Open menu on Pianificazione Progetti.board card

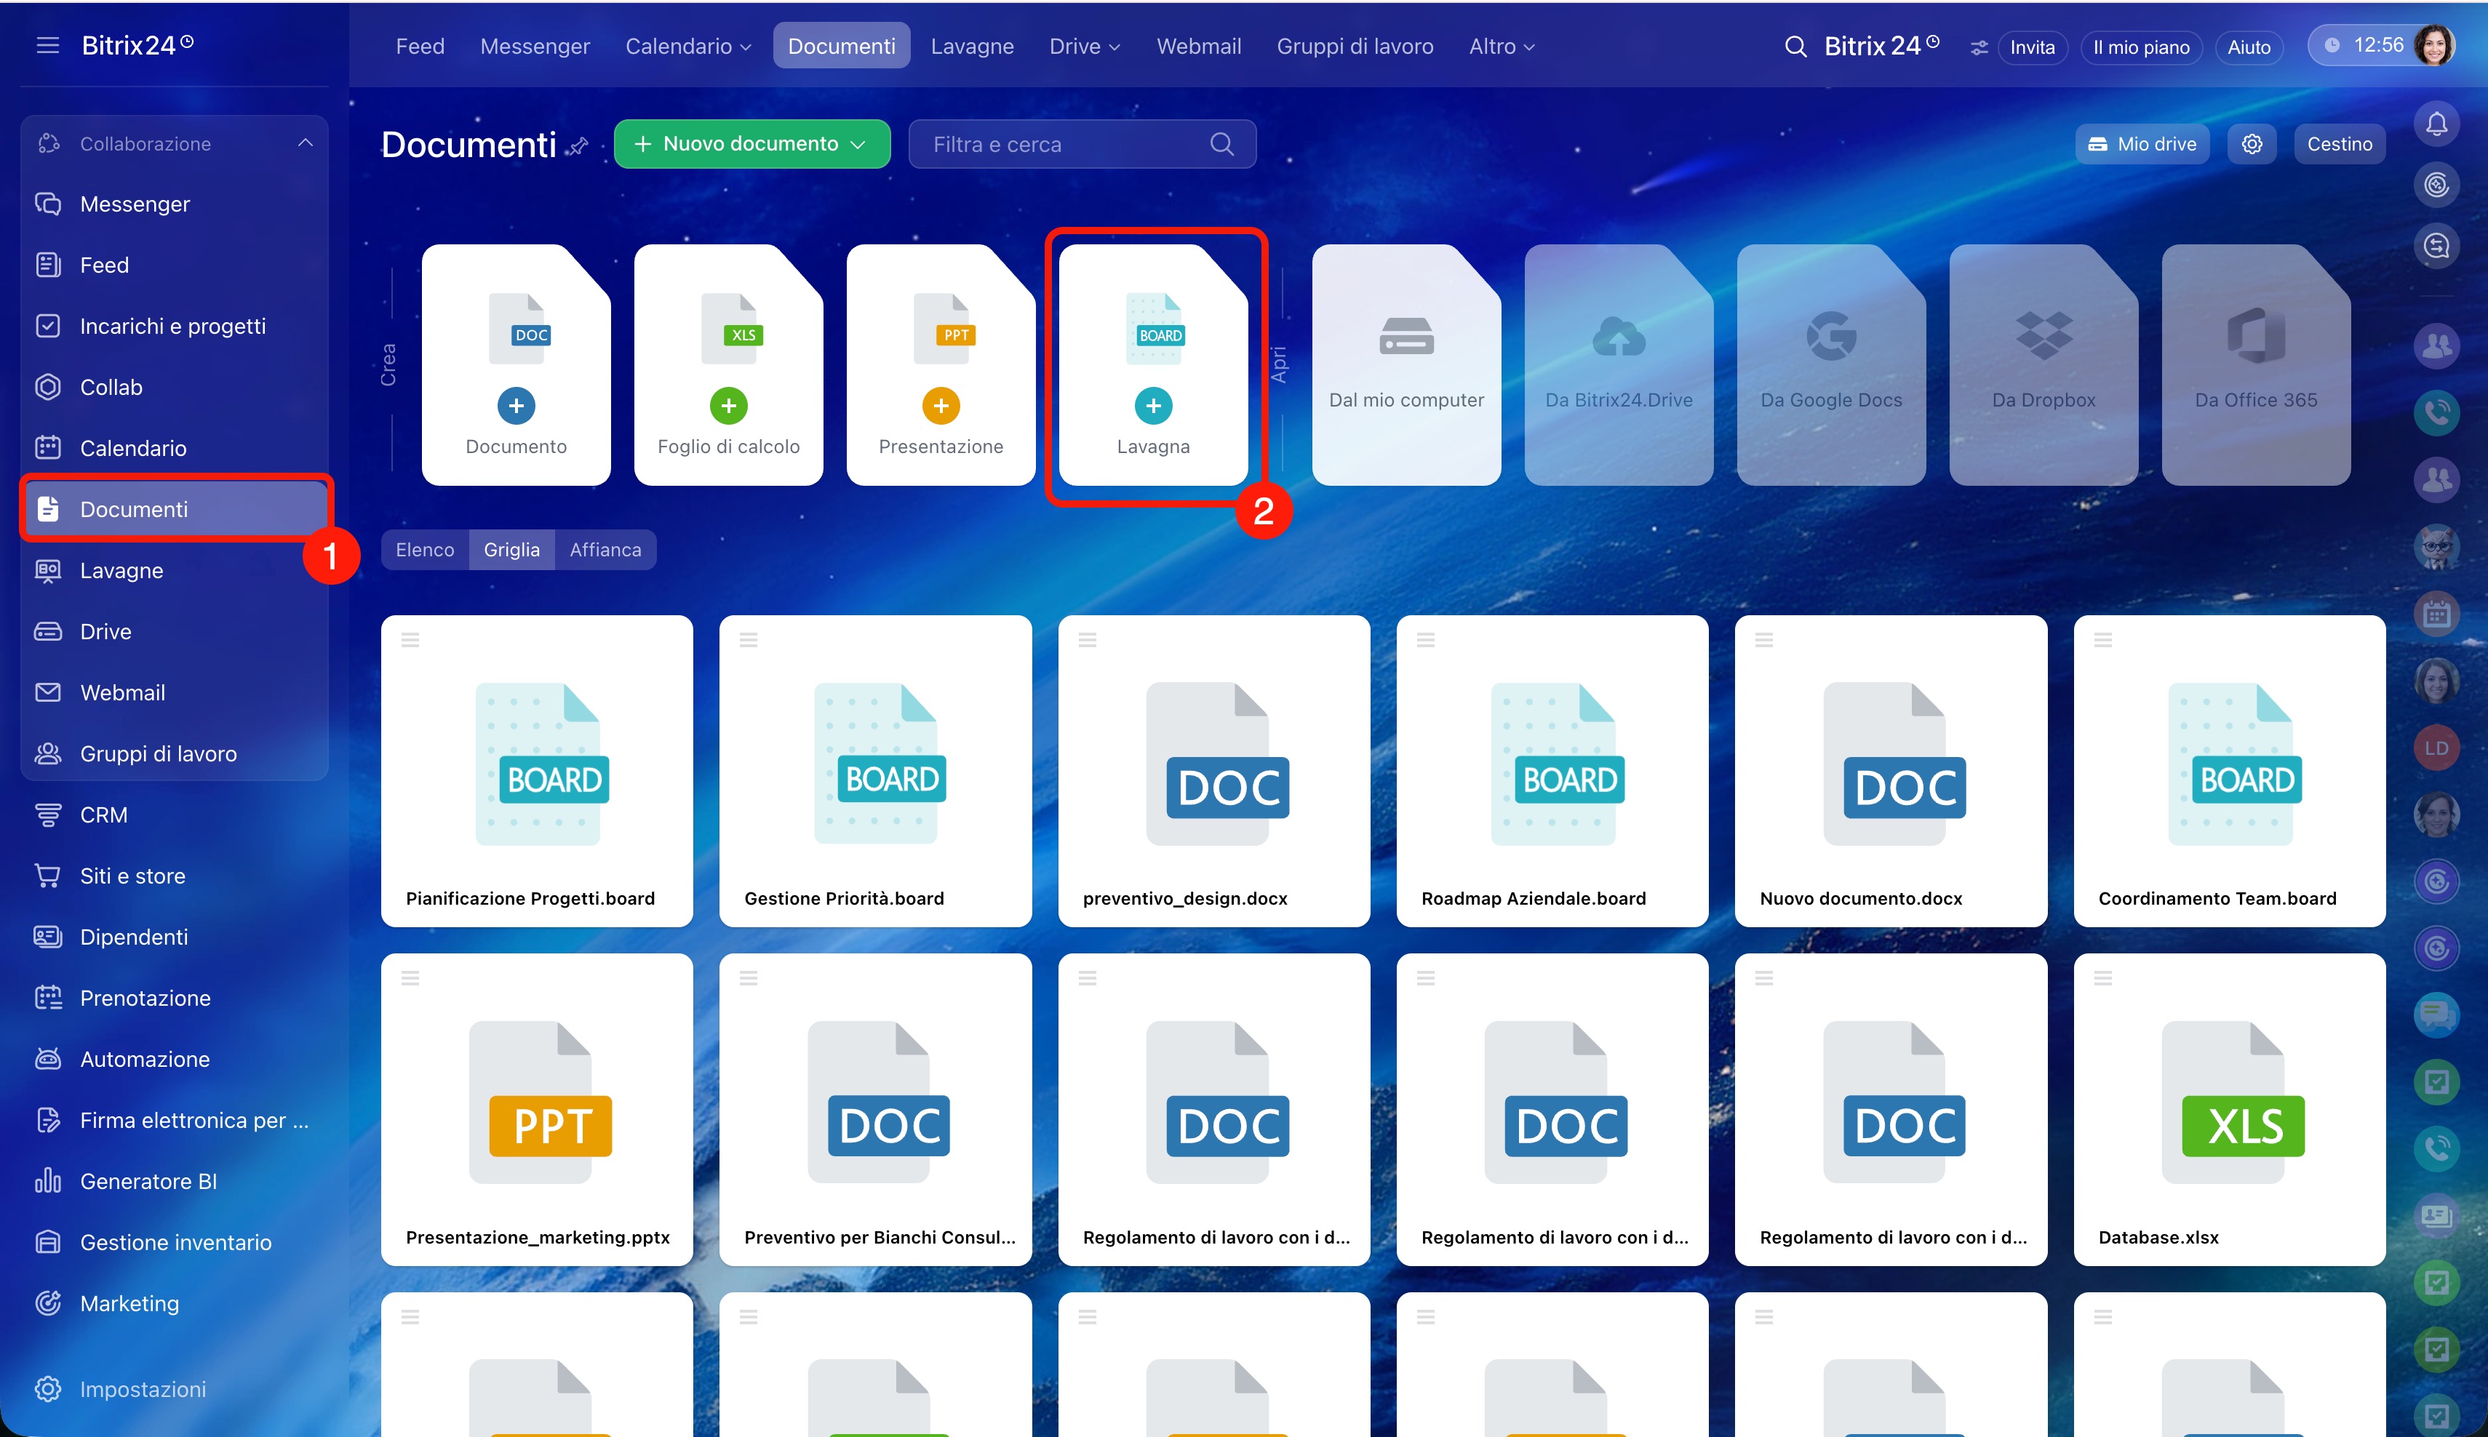pos(411,641)
